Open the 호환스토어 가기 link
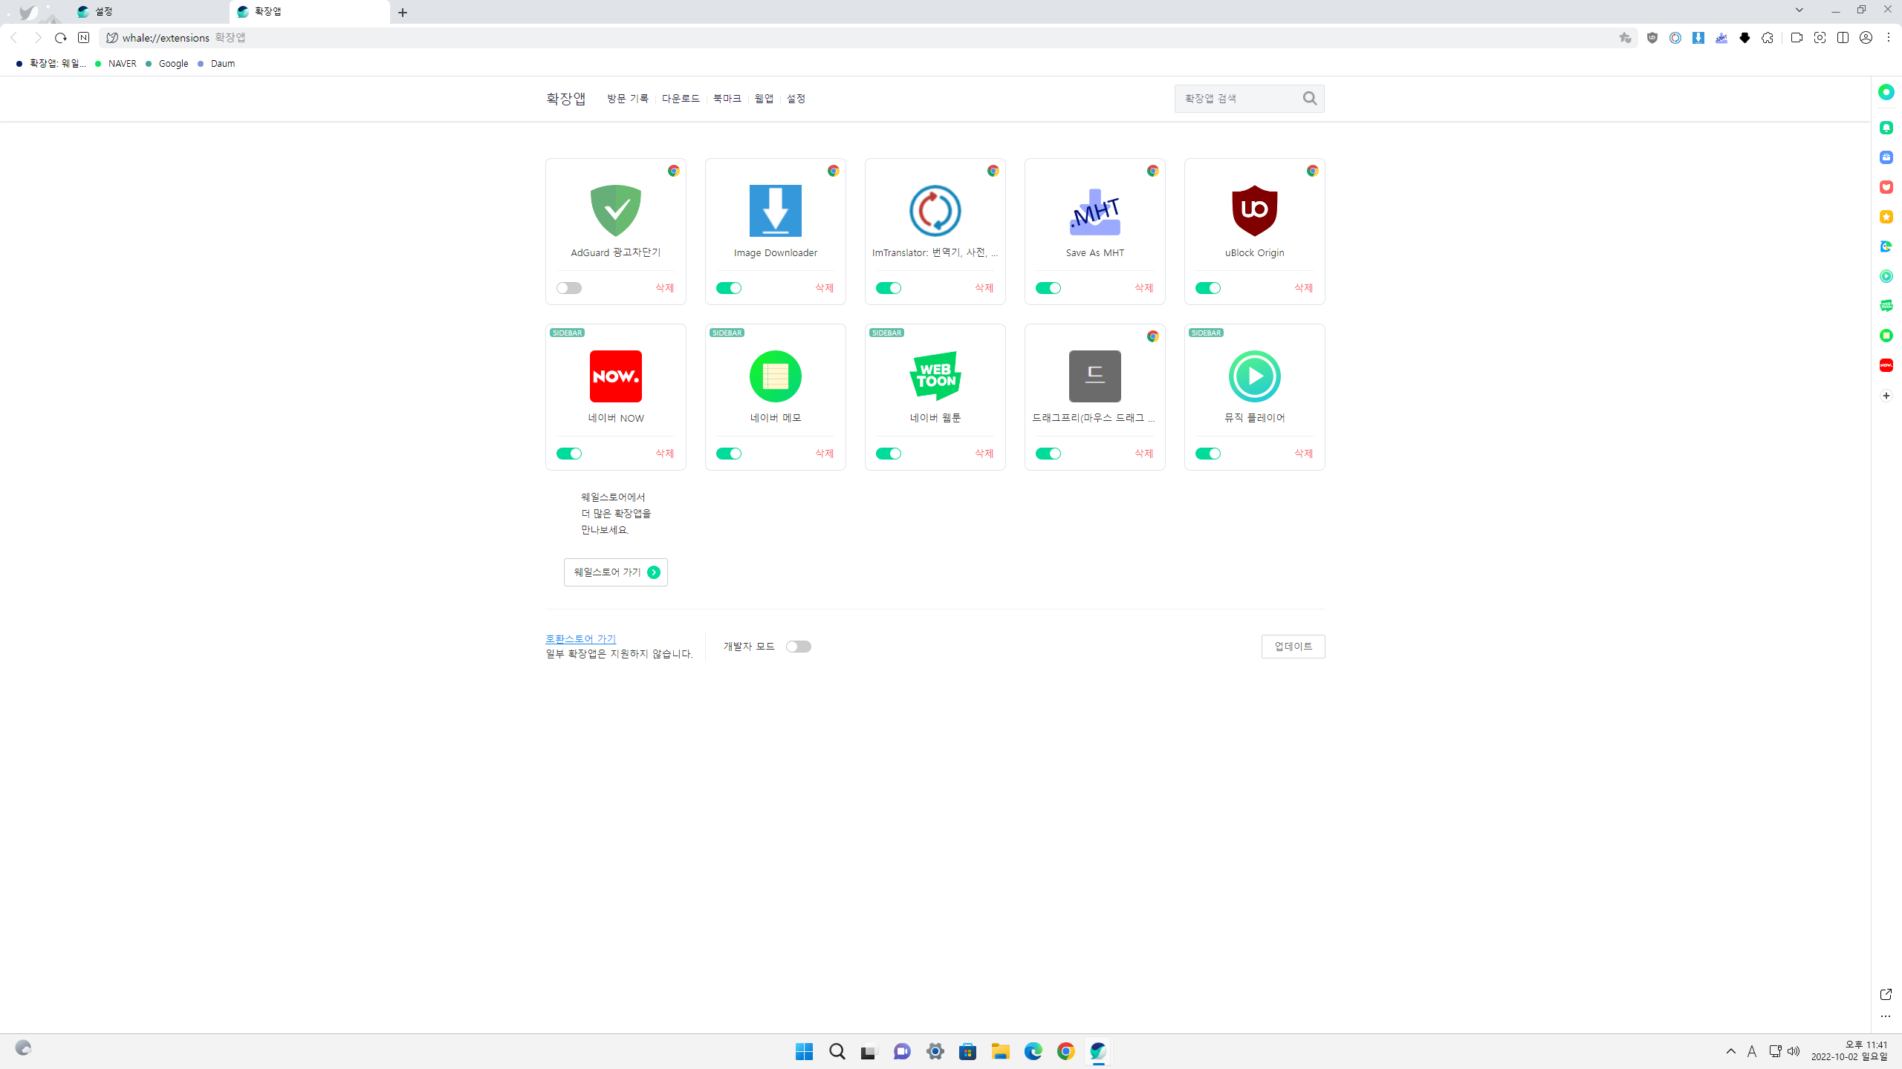This screenshot has width=1902, height=1069. (x=580, y=638)
